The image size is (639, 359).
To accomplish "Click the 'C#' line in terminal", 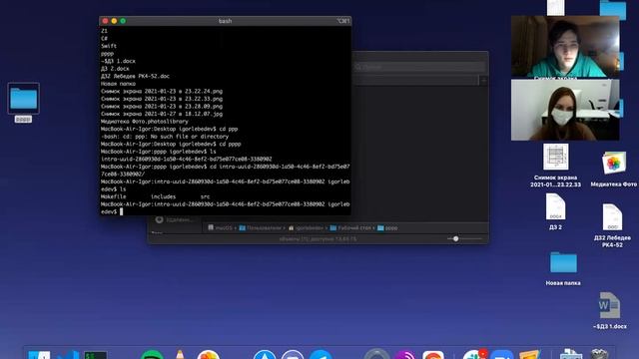I will coord(104,38).
